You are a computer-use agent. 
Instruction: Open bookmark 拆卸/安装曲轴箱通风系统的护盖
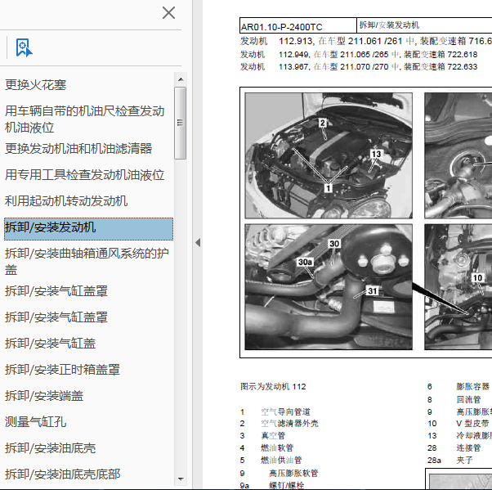coord(87,261)
